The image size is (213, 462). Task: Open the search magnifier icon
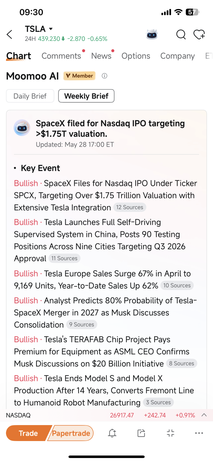(x=181, y=34)
